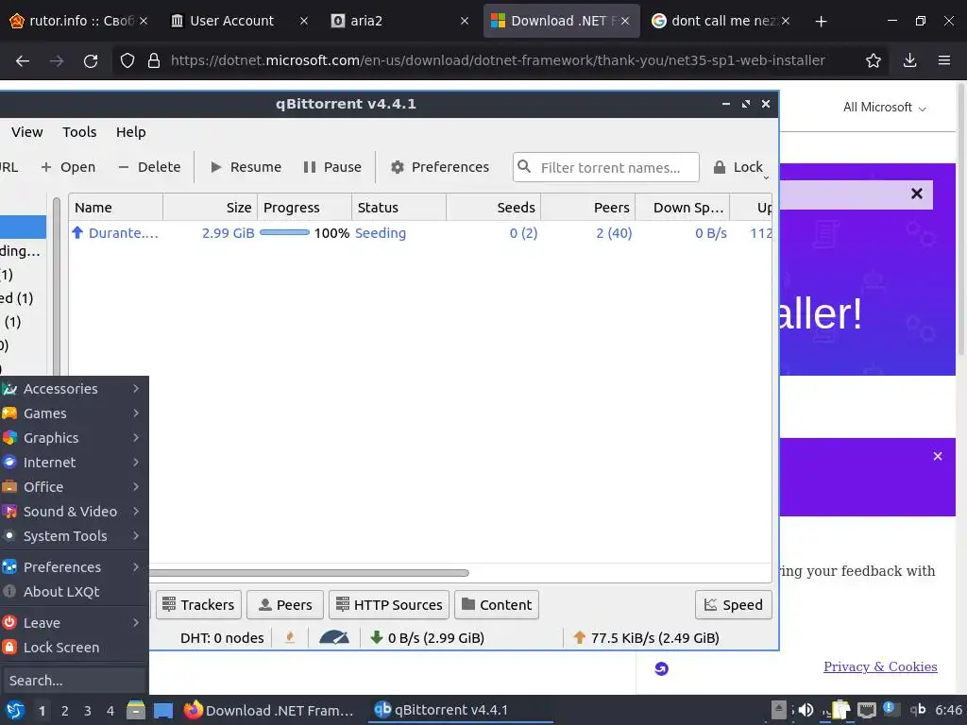Open the HTTP Sources tab
The height and width of the screenshot is (725, 967).
389,605
